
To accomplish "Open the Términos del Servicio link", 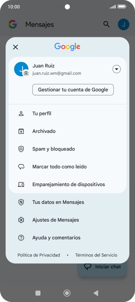I will (x=96, y=255).
